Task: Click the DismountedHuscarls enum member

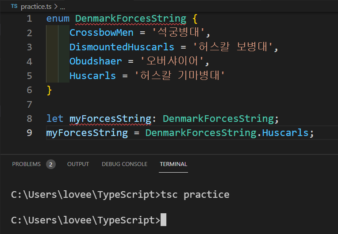Action: 122,47
